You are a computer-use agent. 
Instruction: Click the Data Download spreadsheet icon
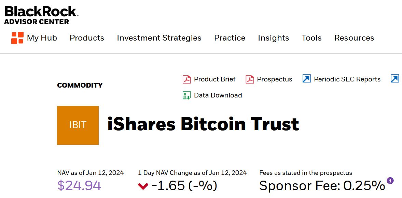click(x=186, y=95)
